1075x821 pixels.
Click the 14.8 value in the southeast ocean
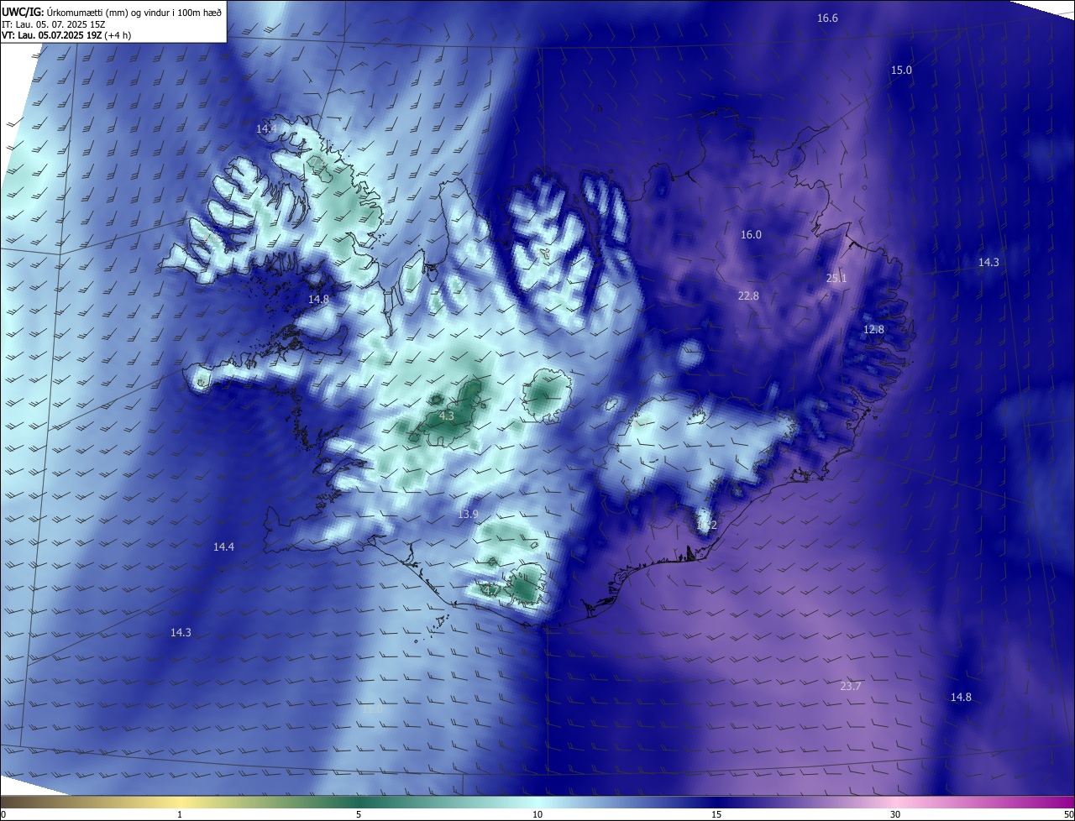[x=961, y=698]
